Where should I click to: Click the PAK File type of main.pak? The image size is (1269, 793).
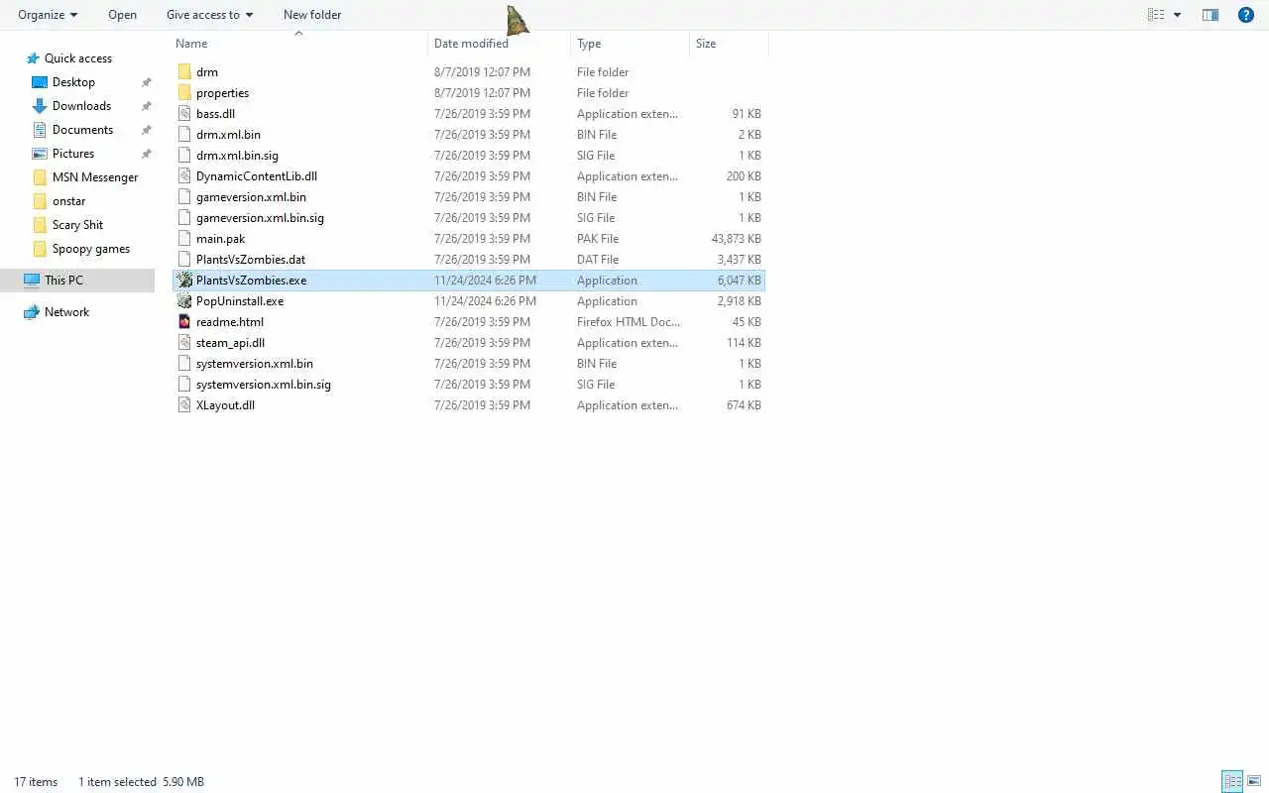[598, 239]
